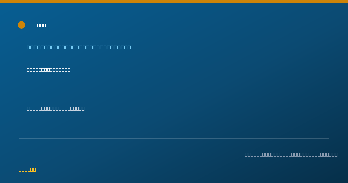Select the white title text beside orange circle
The image size is (348, 183).
44,25
